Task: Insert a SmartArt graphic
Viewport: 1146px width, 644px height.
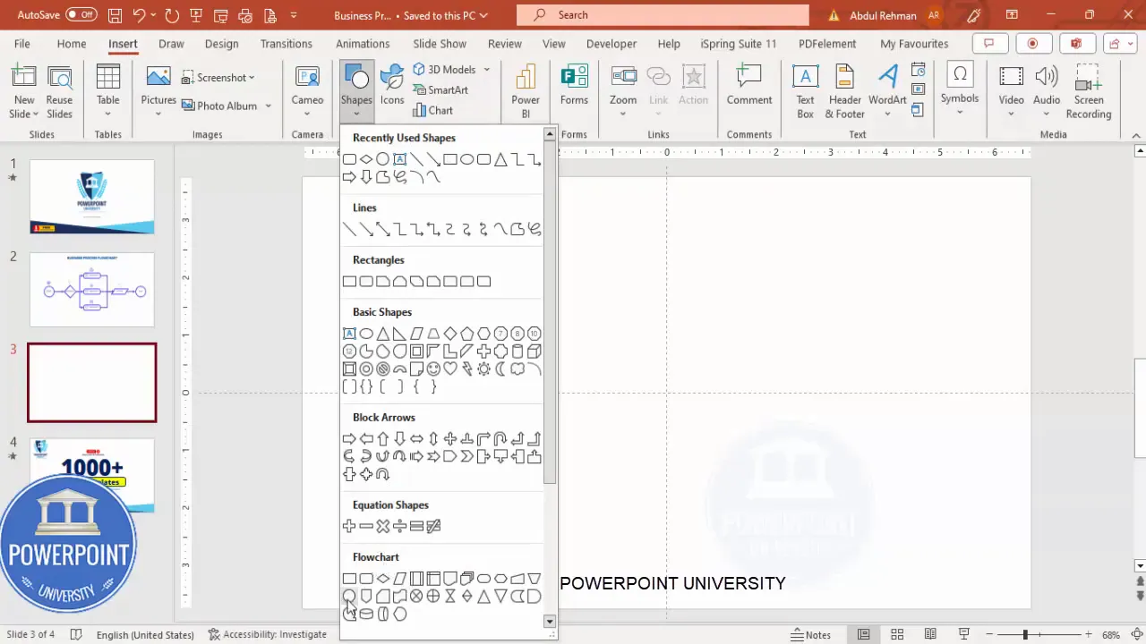Action: tap(440, 90)
